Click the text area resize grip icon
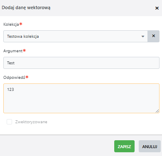Viewport: 162px width, 156px height. pyautogui.click(x=157, y=111)
